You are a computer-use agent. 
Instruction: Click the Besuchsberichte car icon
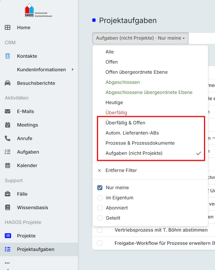coord(8,83)
